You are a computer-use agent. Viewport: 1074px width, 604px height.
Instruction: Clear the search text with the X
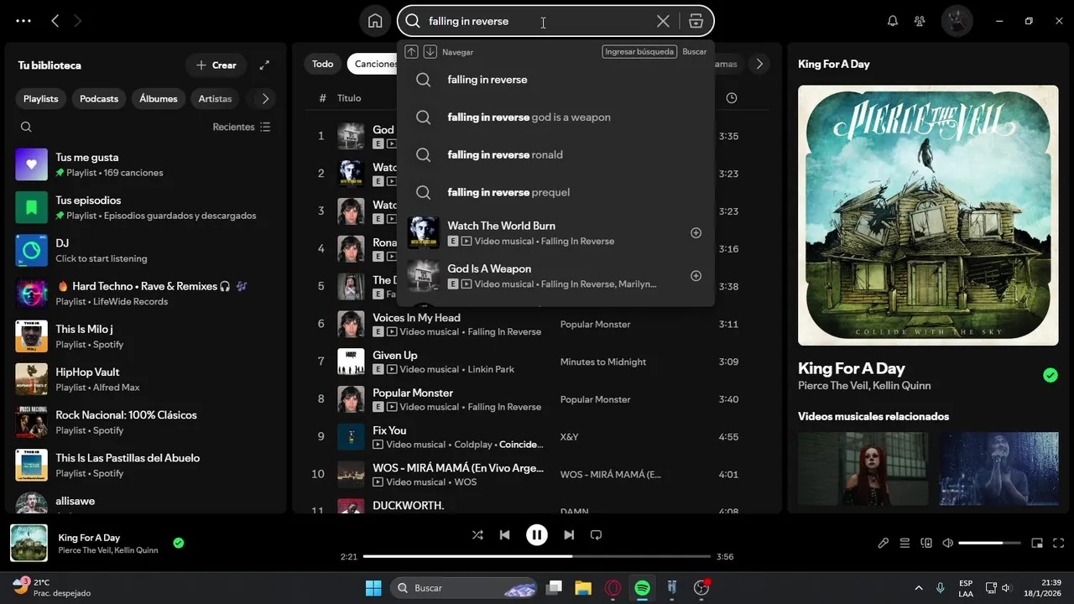pyautogui.click(x=663, y=21)
